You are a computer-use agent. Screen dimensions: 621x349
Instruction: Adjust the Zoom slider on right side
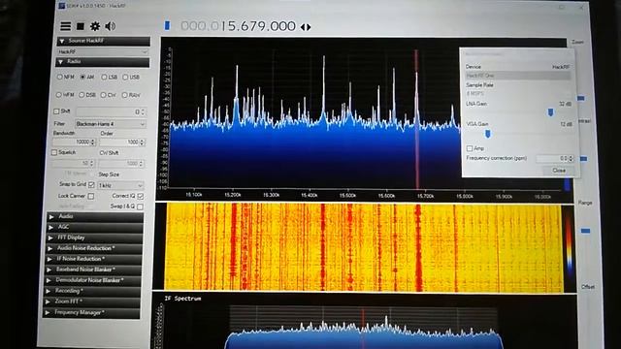581,98
